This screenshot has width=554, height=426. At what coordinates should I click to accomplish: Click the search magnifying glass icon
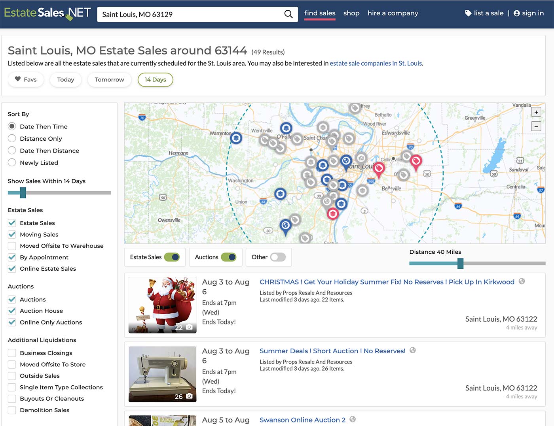point(288,14)
